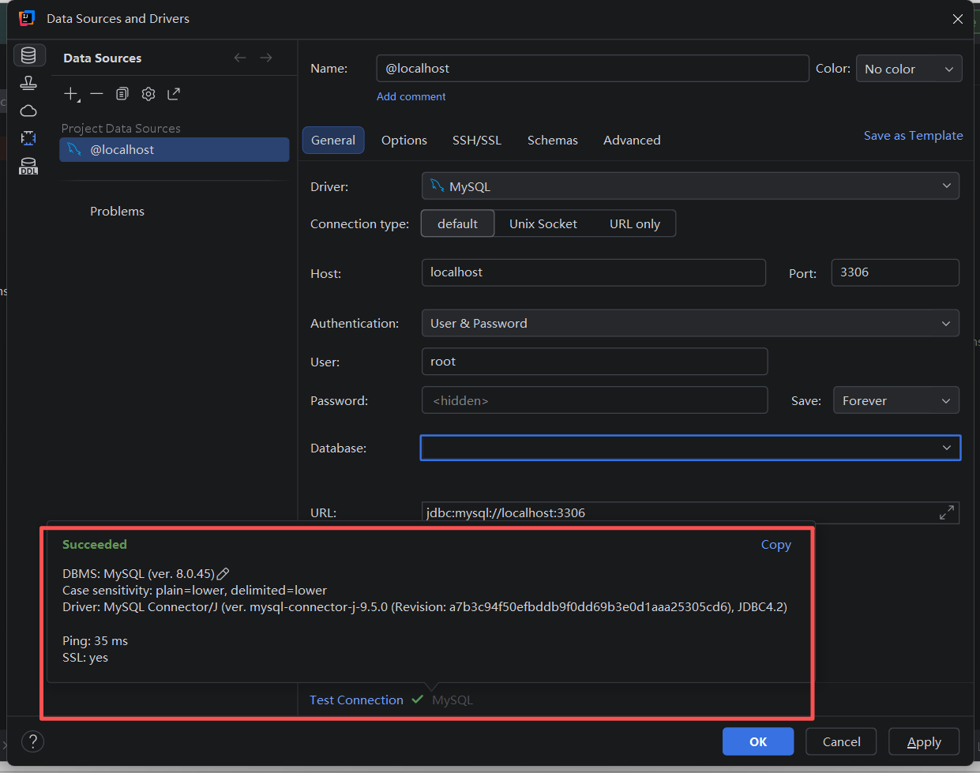Open the dashed-frame sidebar icon above DDL

coord(28,138)
